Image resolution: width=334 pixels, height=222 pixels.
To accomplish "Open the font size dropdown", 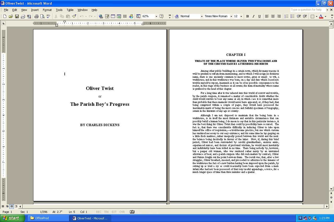I will tap(241, 16).
